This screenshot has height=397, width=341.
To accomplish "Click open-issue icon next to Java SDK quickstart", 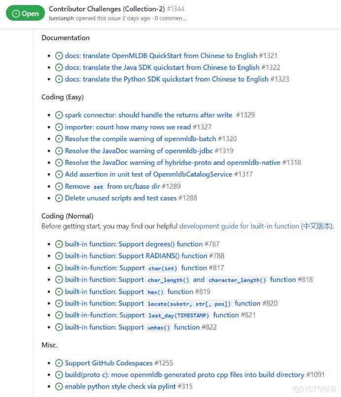I will [x=59, y=67].
